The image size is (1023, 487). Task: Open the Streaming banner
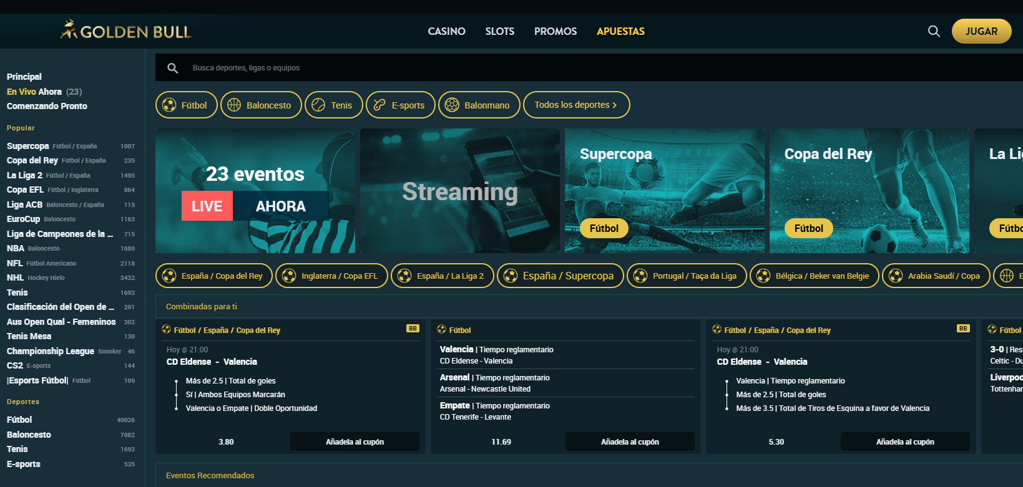pos(460,191)
